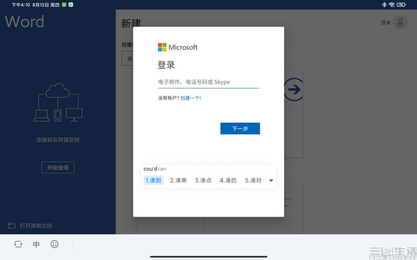
Task: Click the email, phone or Skype input field
Action: tap(209, 82)
